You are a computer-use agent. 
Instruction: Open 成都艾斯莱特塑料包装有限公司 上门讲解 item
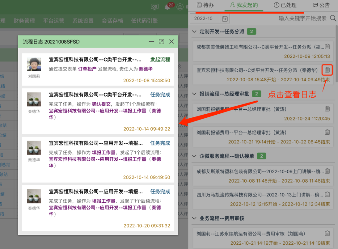[x=263, y=176]
